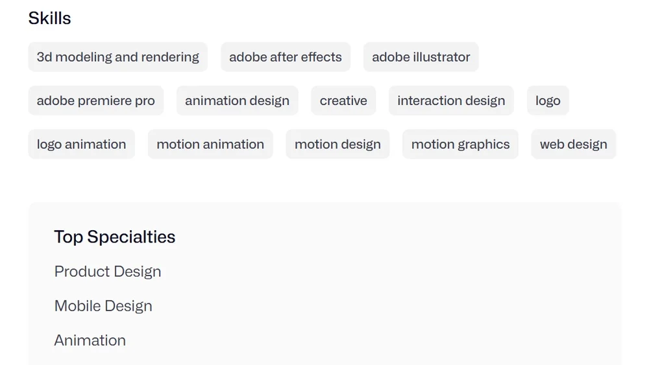Select the motion graphics tag
This screenshot has height=365, width=649.
pos(460,144)
